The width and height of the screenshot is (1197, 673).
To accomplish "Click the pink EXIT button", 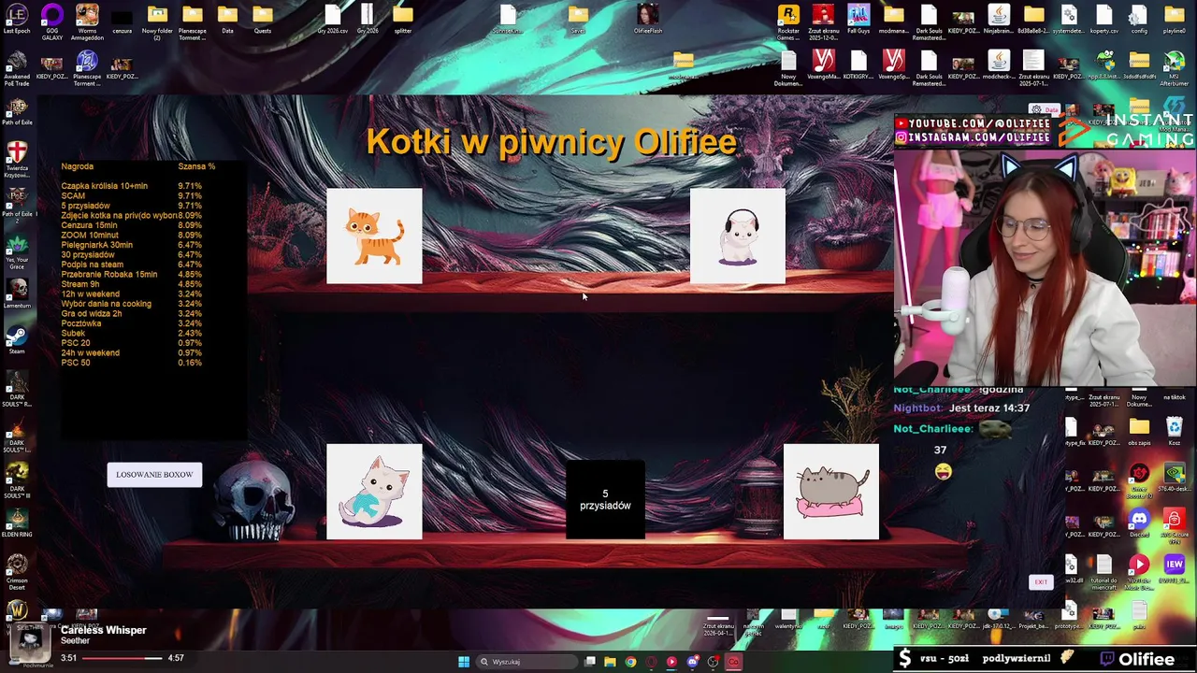I will pyautogui.click(x=1041, y=582).
